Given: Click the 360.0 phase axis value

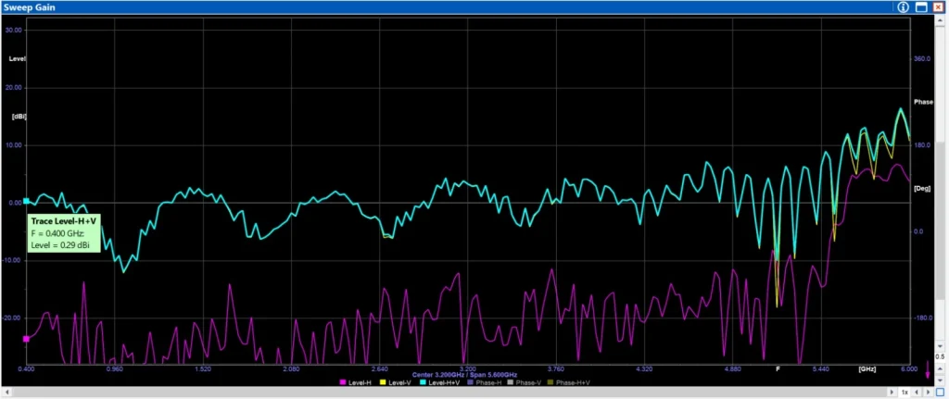Looking at the screenshot, I should [x=922, y=58].
